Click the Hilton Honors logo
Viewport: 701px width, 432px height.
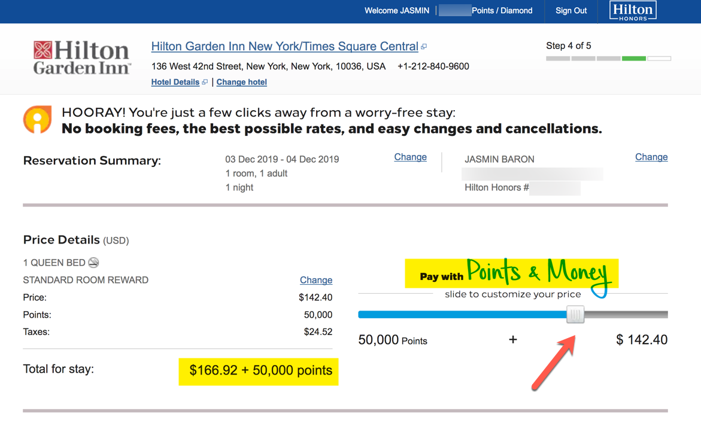(x=633, y=11)
